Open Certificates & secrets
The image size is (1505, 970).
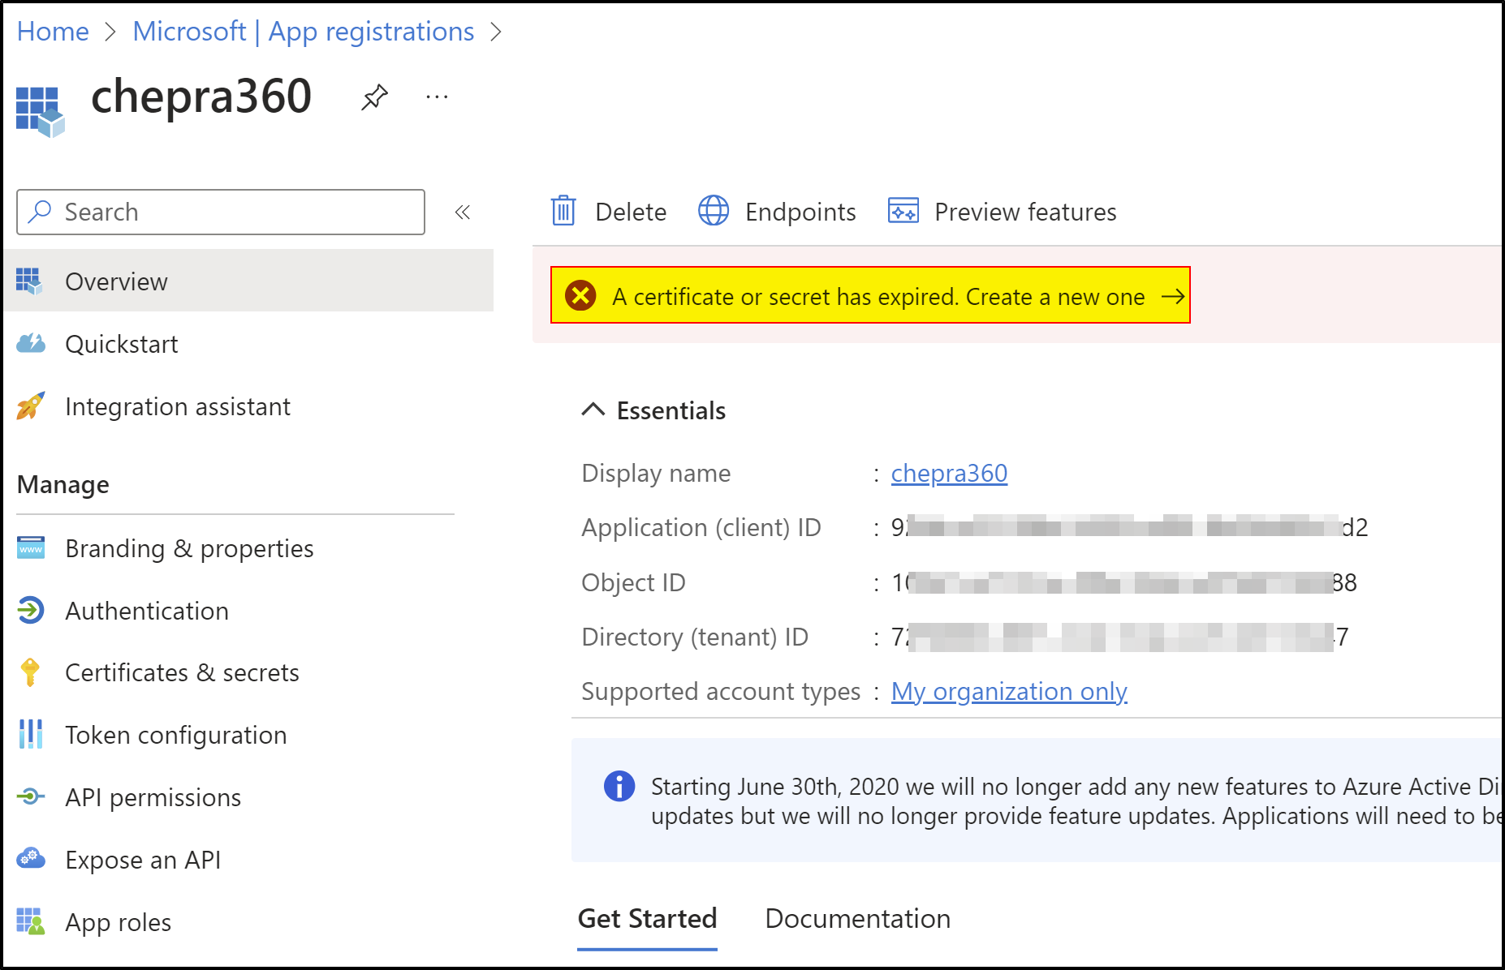coord(182,672)
